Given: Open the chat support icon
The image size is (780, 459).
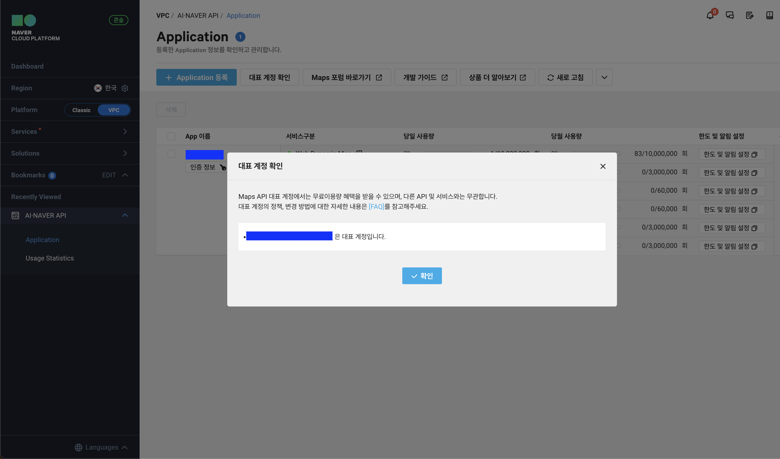Looking at the screenshot, I should (729, 15).
